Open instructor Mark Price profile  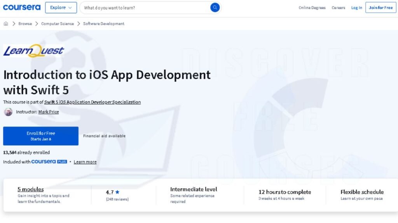click(x=49, y=112)
